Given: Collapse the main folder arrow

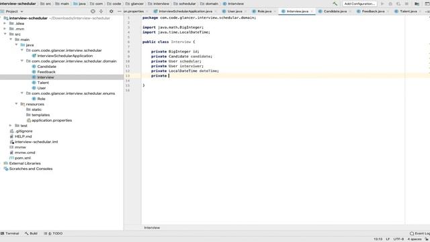Looking at the screenshot, I should pyautogui.click(x=11, y=40).
